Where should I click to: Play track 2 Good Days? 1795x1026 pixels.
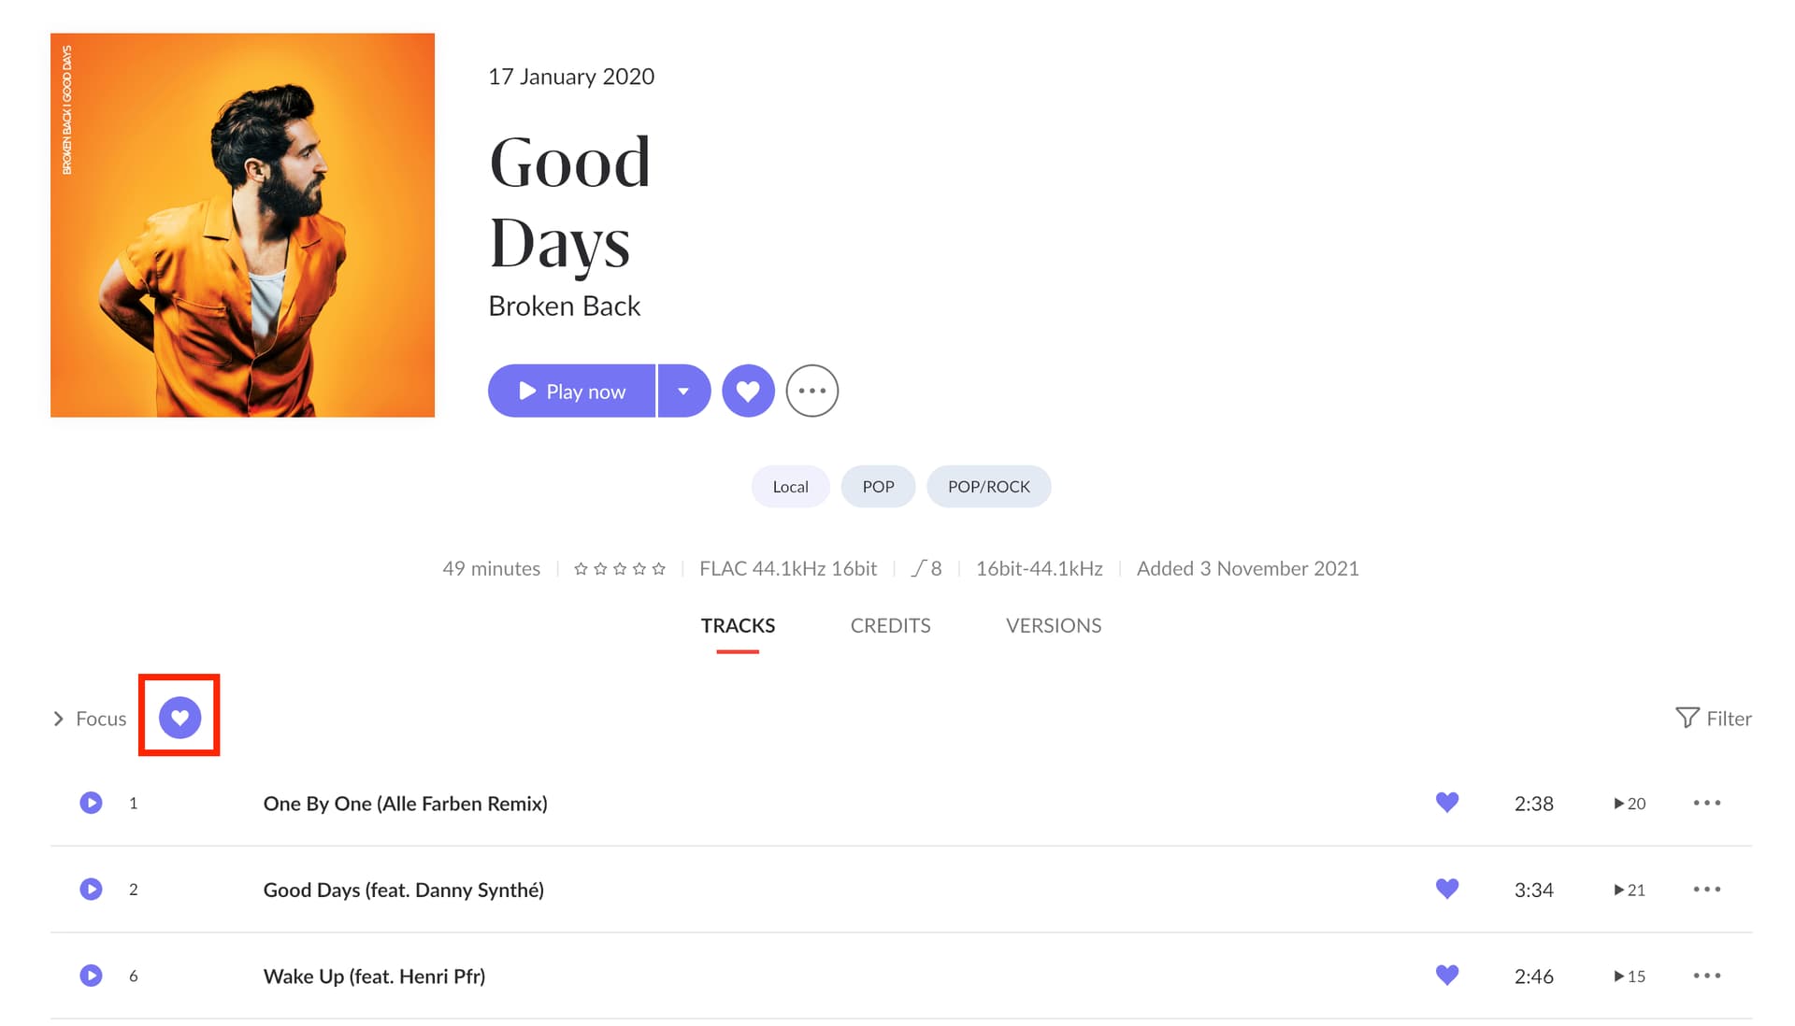click(91, 889)
